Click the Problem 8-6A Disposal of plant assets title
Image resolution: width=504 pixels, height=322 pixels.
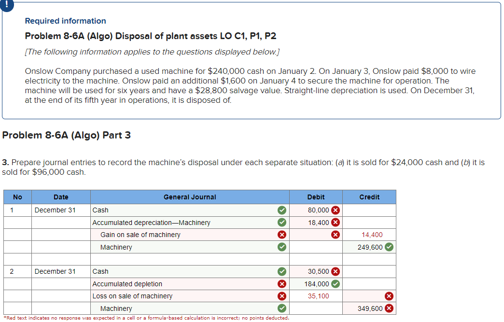[x=151, y=36]
